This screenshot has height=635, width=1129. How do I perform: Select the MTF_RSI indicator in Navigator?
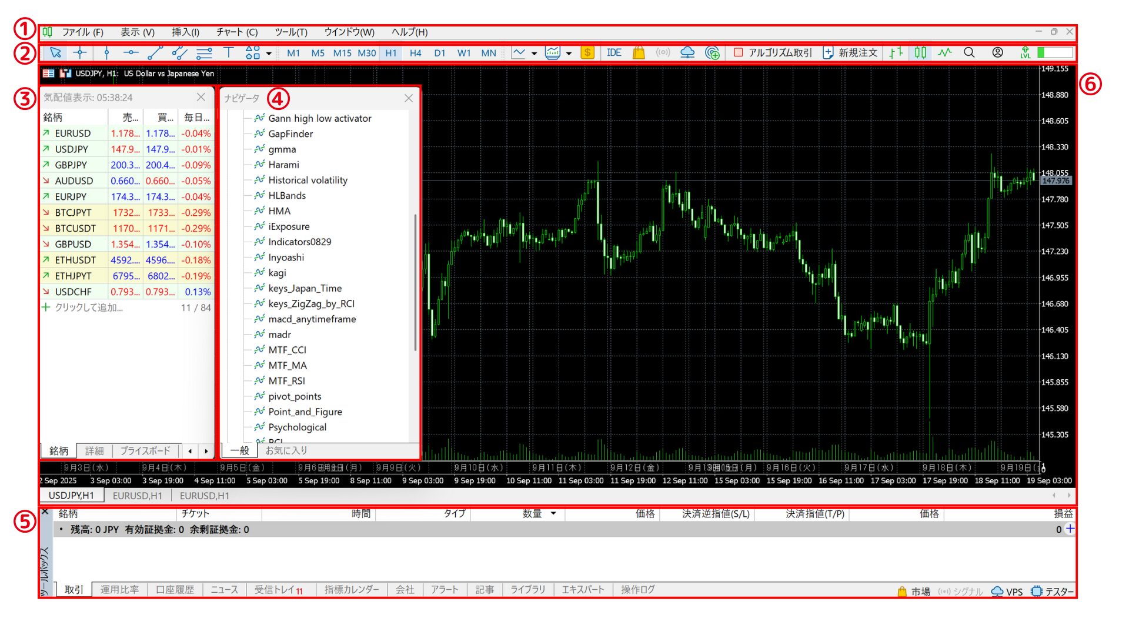pyautogui.click(x=286, y=381)
